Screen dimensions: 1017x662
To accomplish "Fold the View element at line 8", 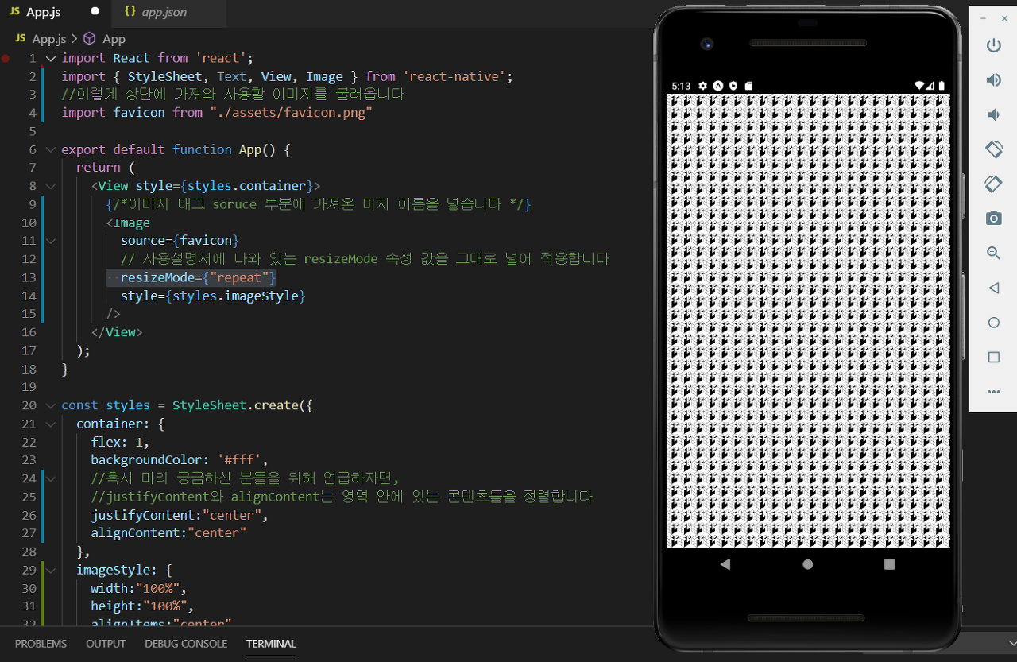I will click(x=51, y=186).
